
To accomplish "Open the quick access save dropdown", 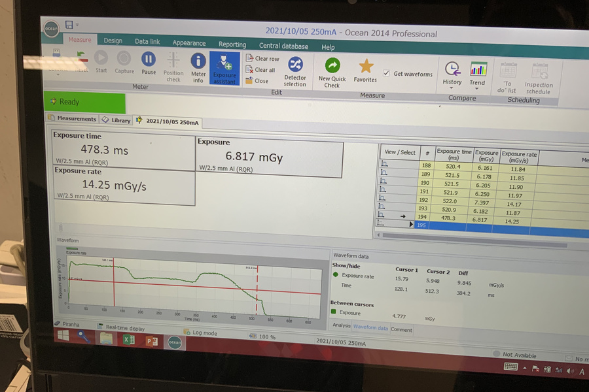I will pyautogui.click(x=77, y=25).
